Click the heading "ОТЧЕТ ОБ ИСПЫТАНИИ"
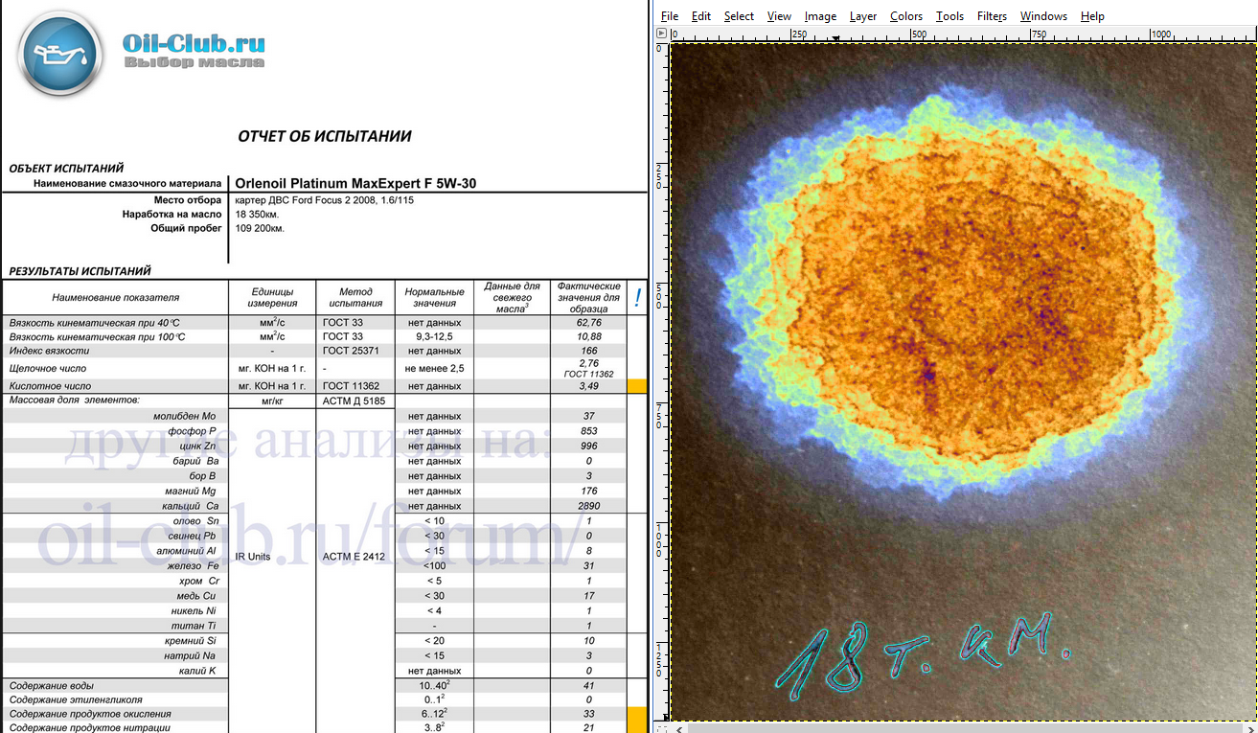 tap(325, 136)
